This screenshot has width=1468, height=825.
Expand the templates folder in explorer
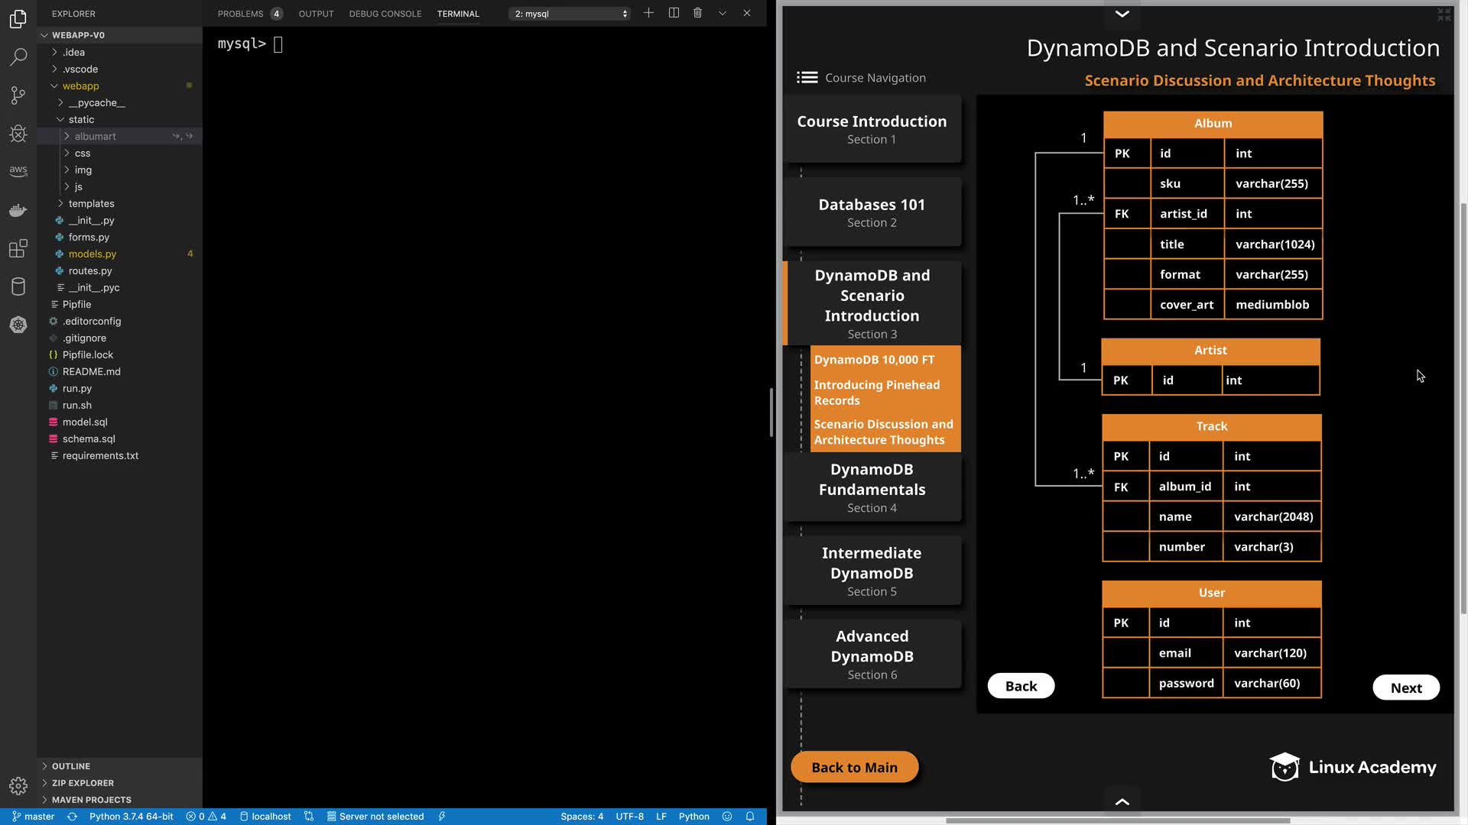coord(91,203)
